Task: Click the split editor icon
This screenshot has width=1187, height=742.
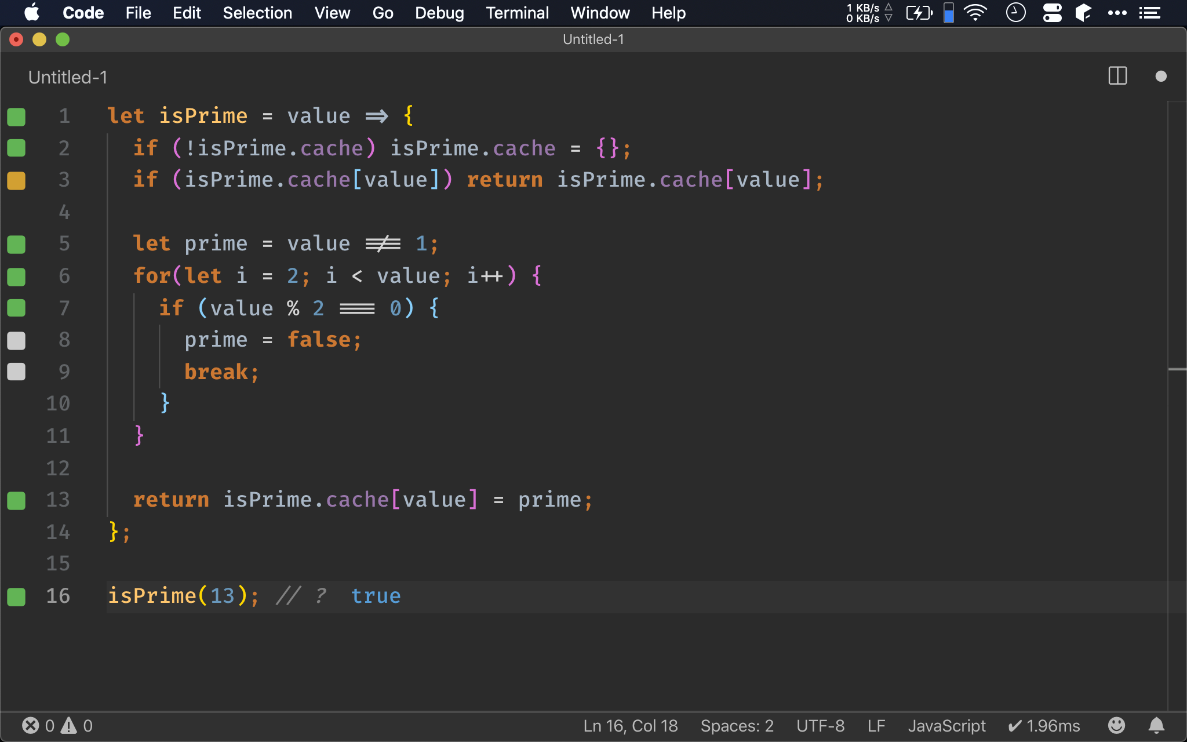Action: tap(1118, 75)
